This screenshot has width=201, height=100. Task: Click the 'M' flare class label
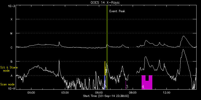coord(12,33)
